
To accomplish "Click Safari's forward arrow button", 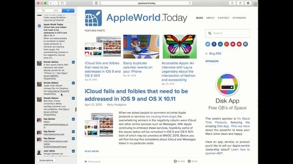I will click(x=55, y=3).
